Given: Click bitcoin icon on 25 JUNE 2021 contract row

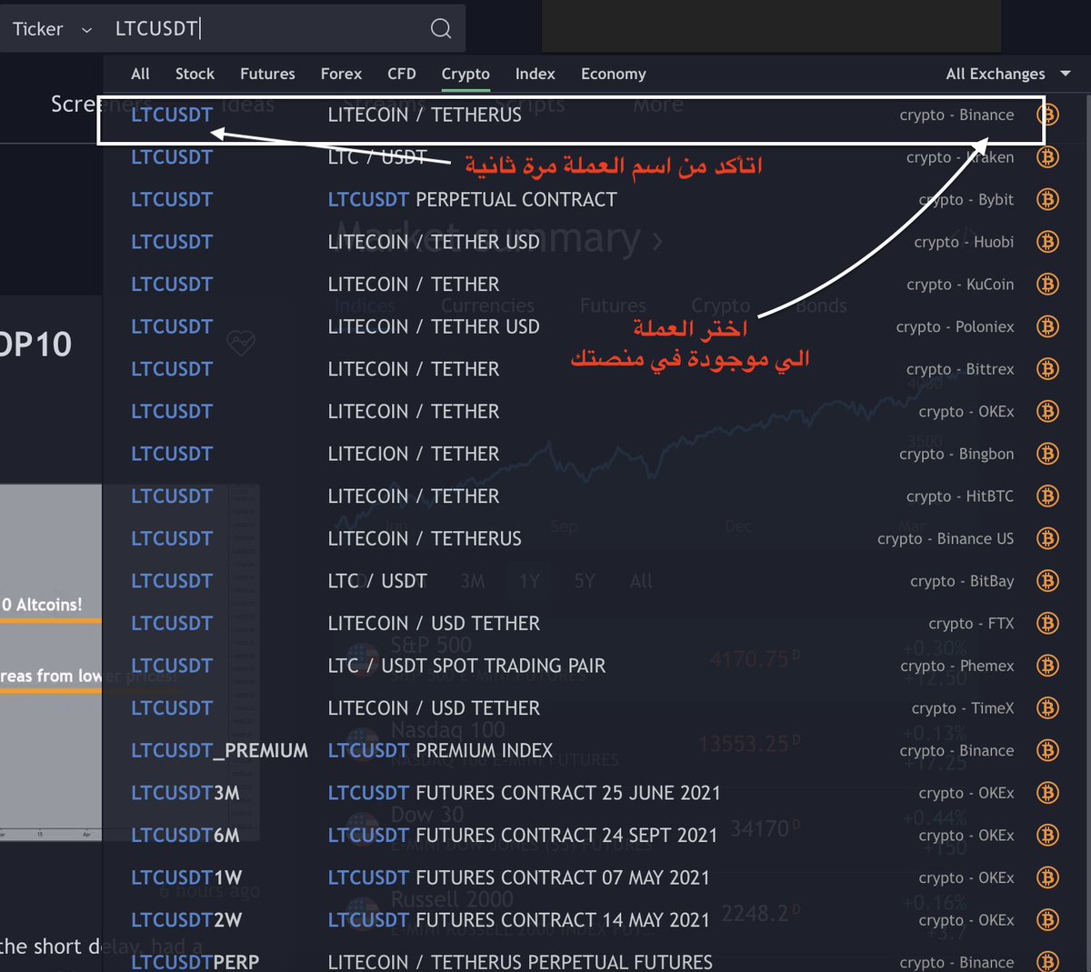Looking at the screenshot, I should pyautogui.click(x=1047, y=793).
